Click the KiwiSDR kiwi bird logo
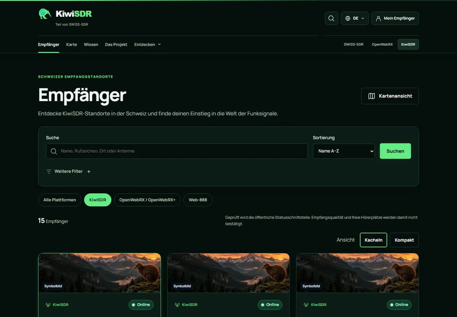457x317 pixels. (45, 14)
